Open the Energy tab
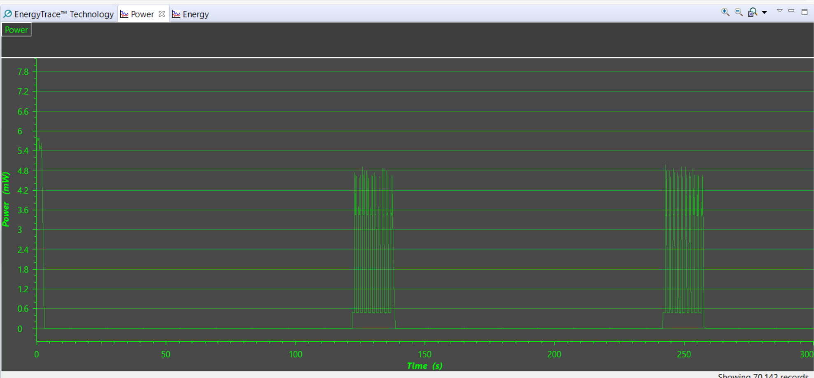This screenshot has height=378, width=814. 191,14
